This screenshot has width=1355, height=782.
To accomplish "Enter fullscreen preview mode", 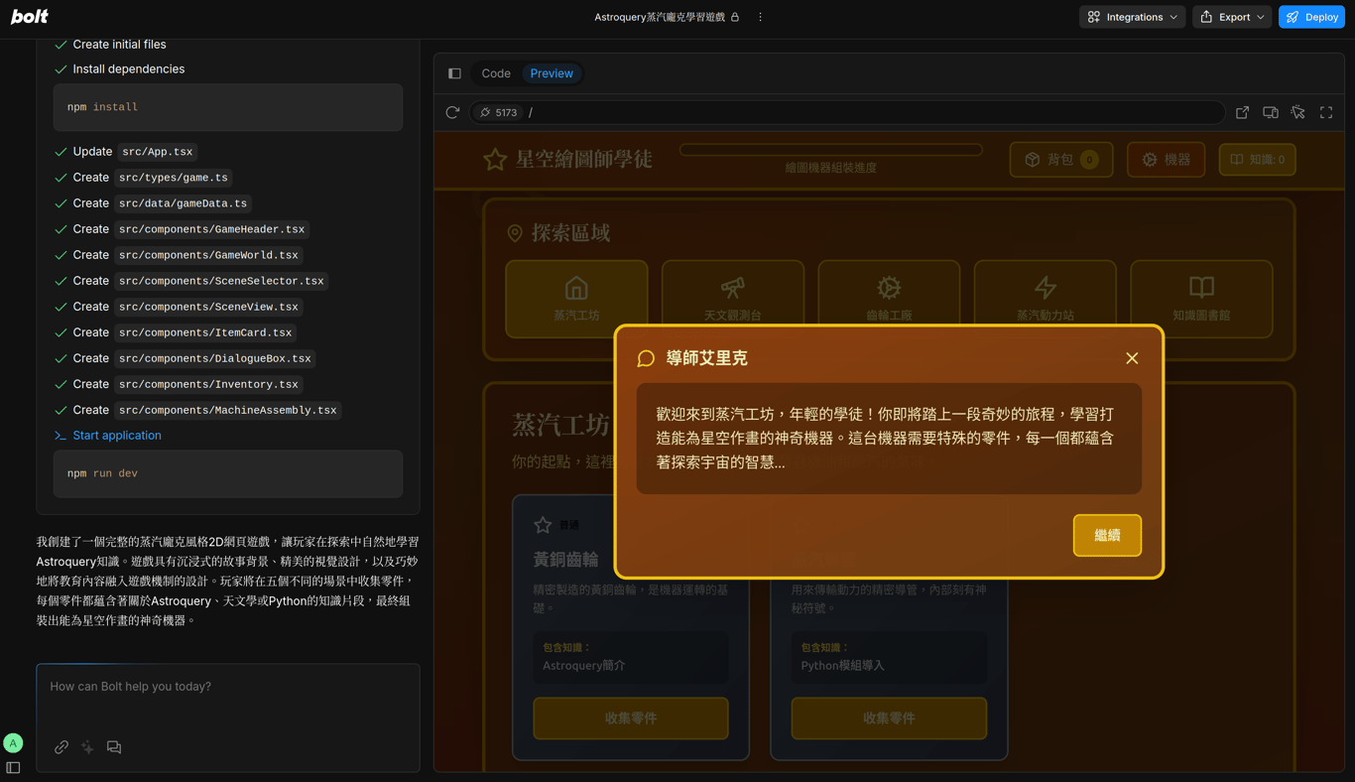I will [1326, 112].
